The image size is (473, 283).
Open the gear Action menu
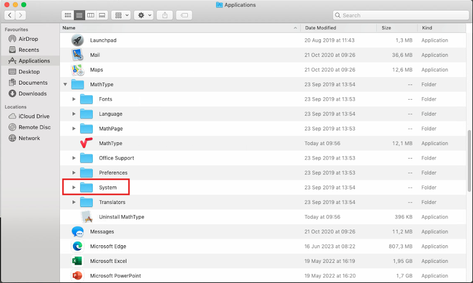click(144, 15)
